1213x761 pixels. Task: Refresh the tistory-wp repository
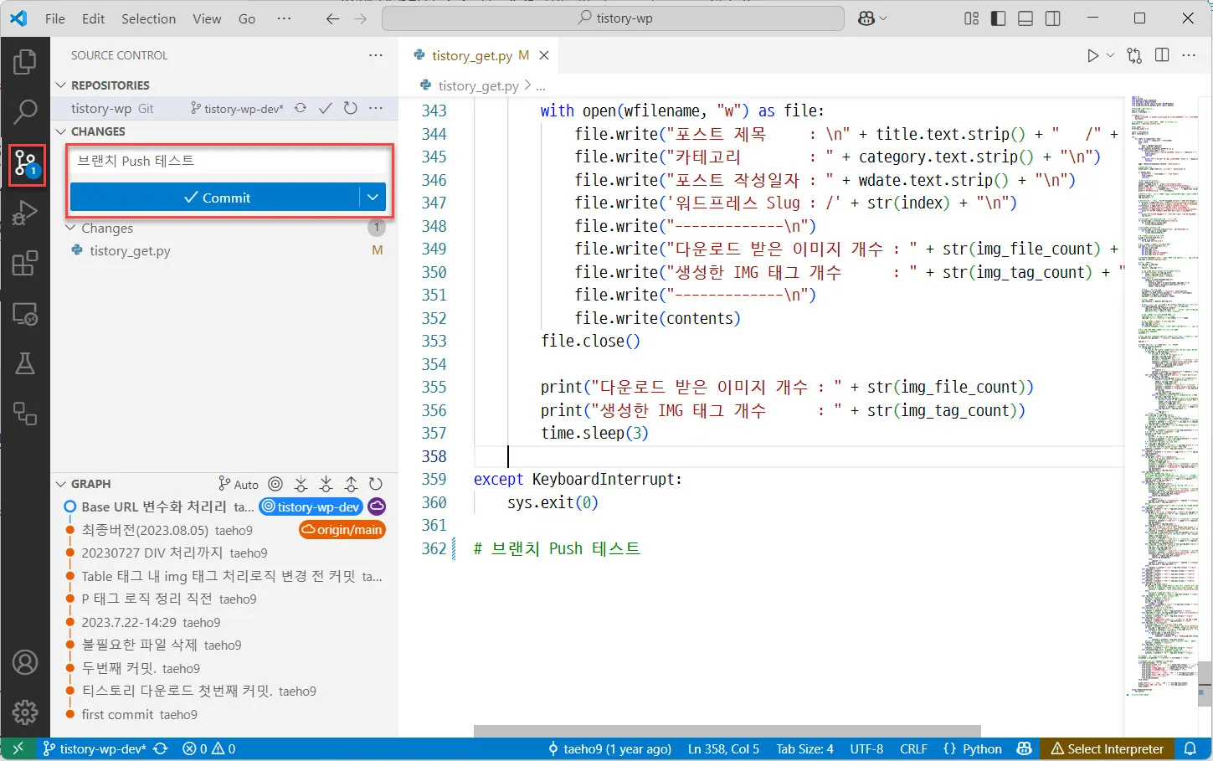(x=351, y=108)
